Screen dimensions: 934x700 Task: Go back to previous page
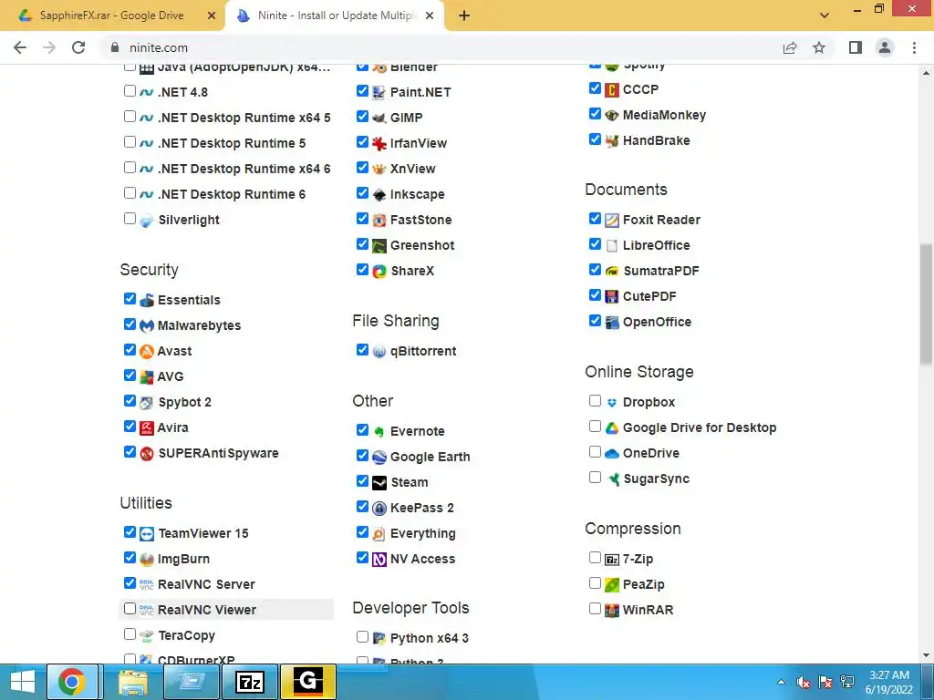pos(20,47)
